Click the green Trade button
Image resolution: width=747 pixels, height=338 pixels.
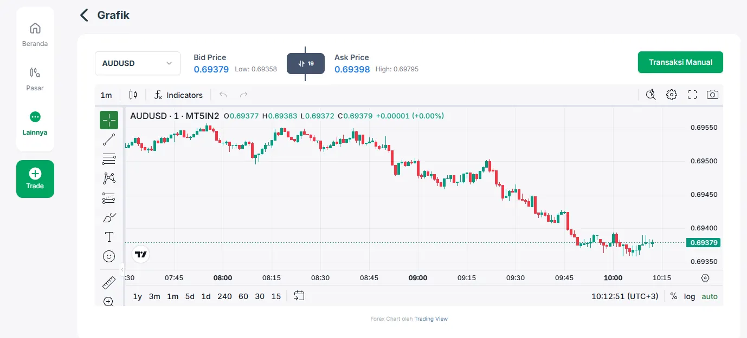tap(35, 179)
